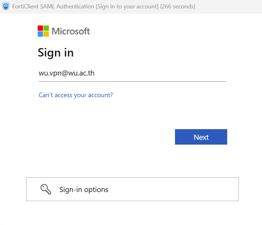Click the yellow square of the Microsoft logo
Screen dimensions: 262x225
(x=46, y=34)
